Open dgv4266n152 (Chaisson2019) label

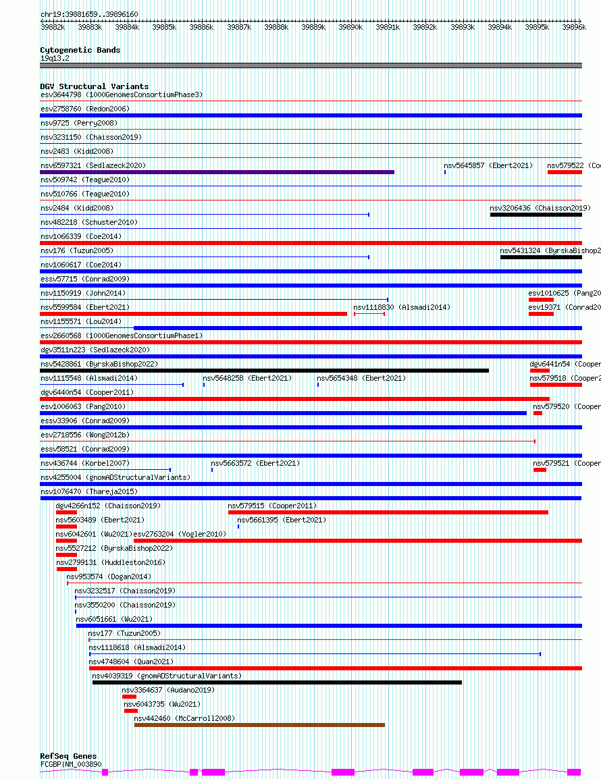(108, 506)
